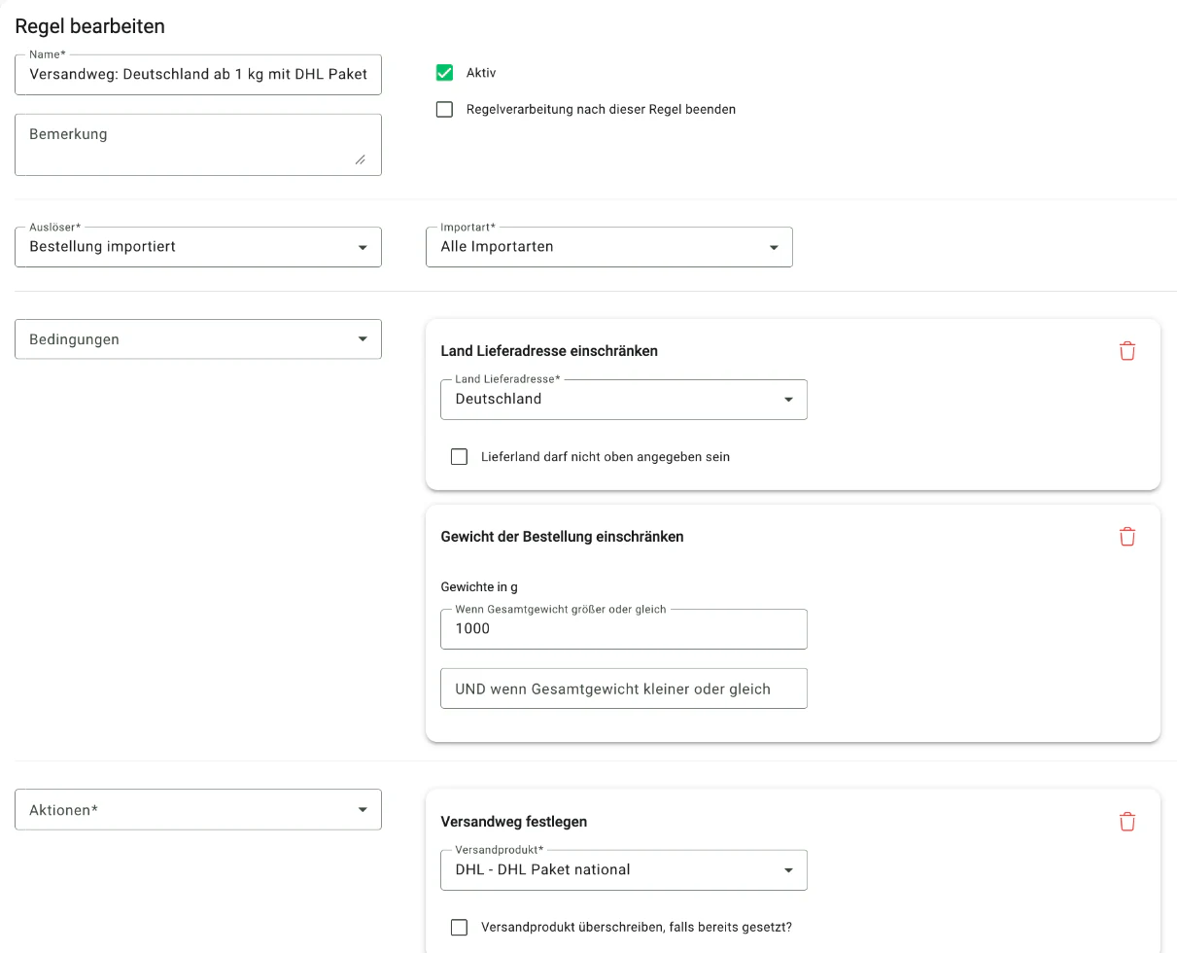The image size is (1177, 953).
Task: Delete the Versandweg festlegen action
Action: (1127, 822)
